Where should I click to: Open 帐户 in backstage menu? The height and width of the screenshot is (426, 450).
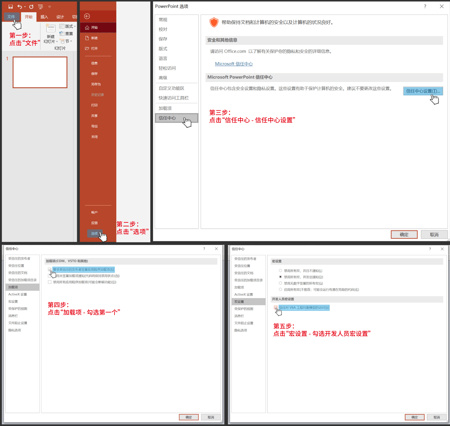(94, 213)
